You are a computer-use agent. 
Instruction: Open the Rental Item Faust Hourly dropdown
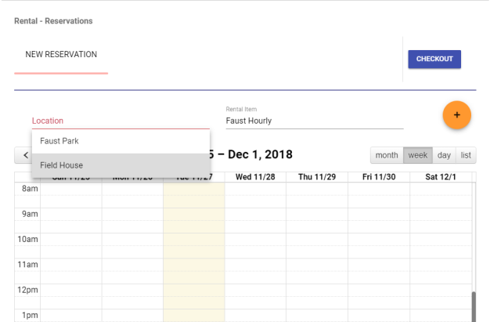point(314,121)
